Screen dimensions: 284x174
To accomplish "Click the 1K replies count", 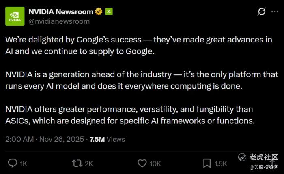I will 23,163.
